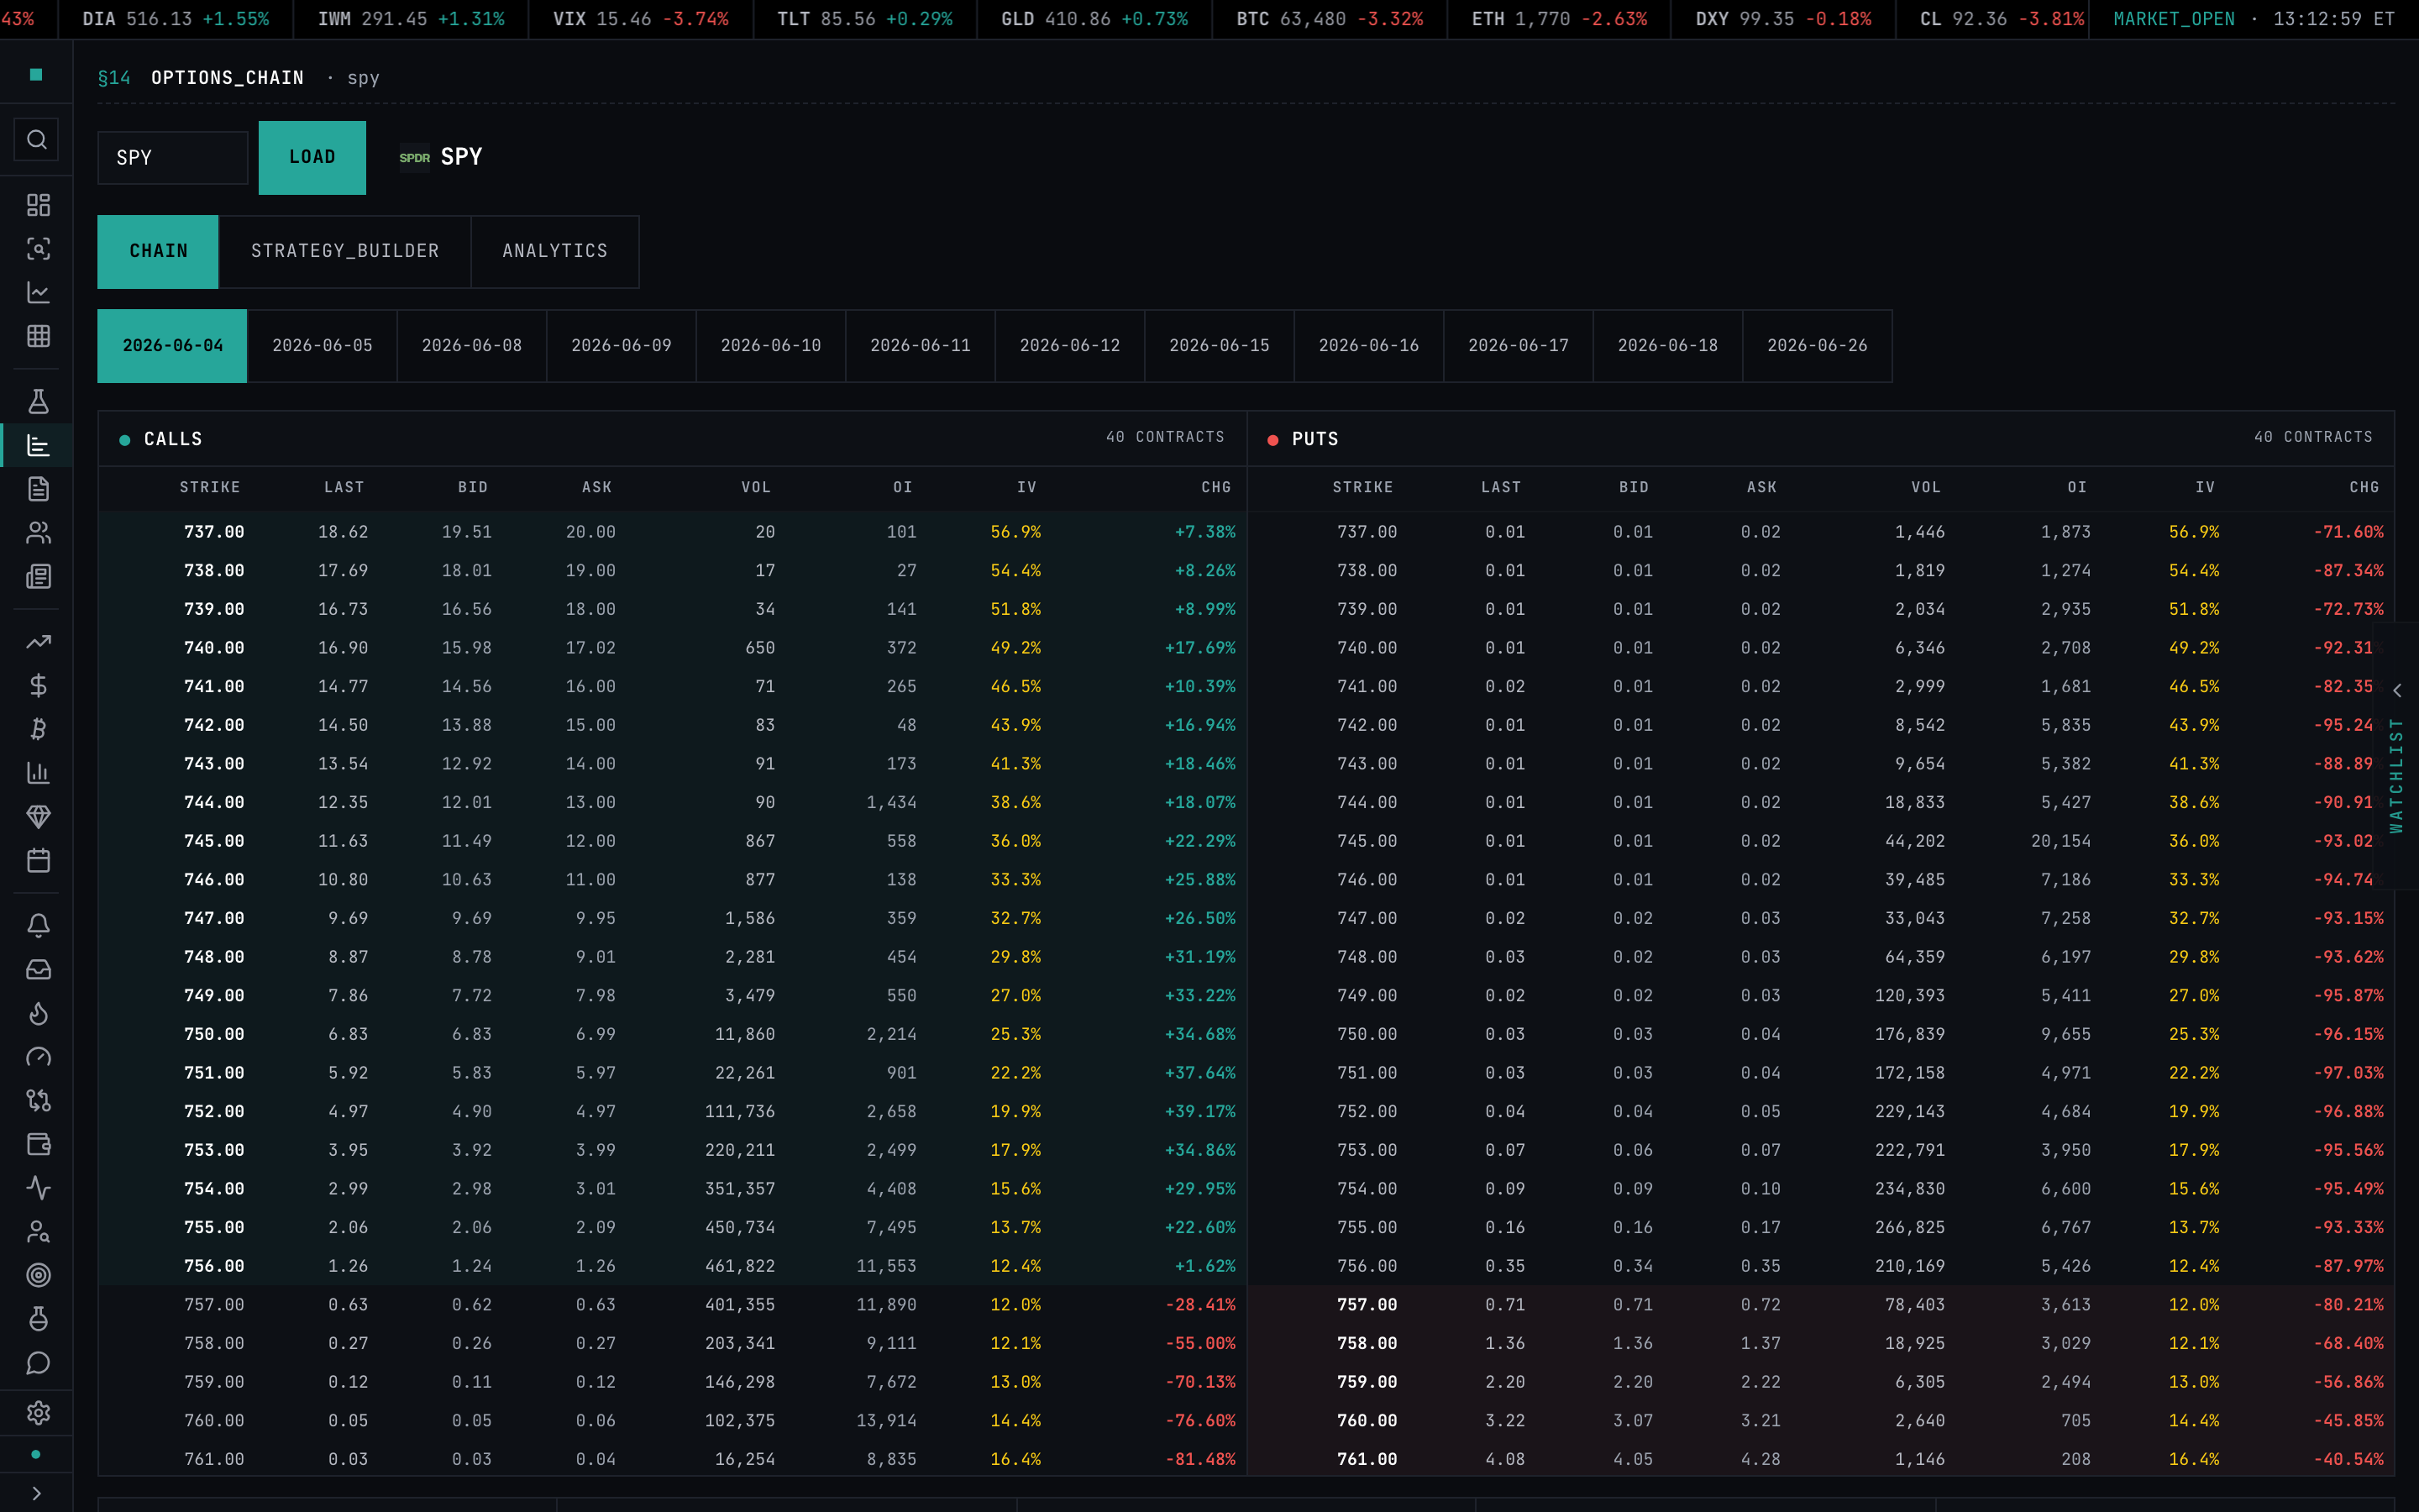Open the alerts bell icon

(x=38, y=926)
